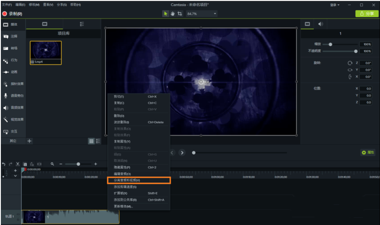Open the audio properties tab
Screen dimensions: 380x225
[321, 24]
